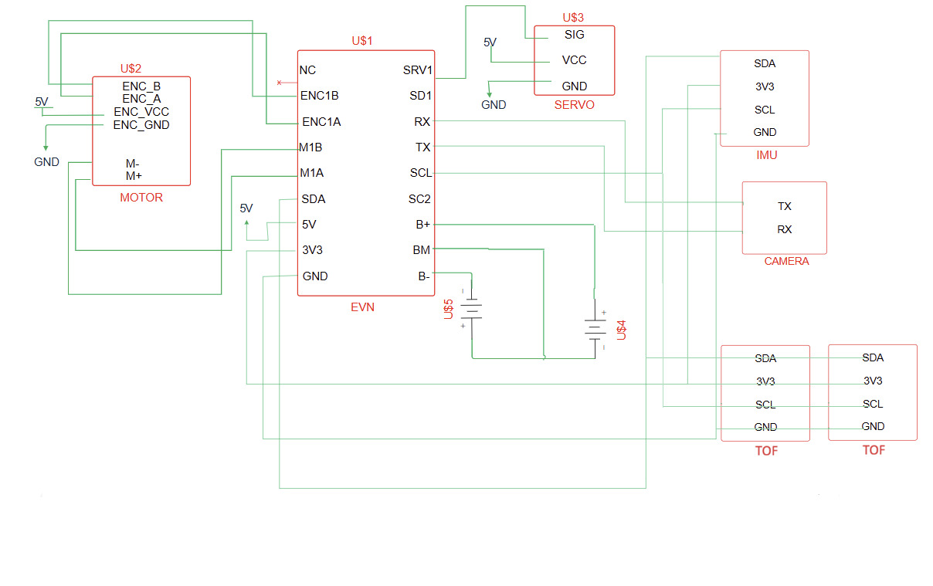Click the SCL pin on IMU
933x586 pixels.
[765, 110]
